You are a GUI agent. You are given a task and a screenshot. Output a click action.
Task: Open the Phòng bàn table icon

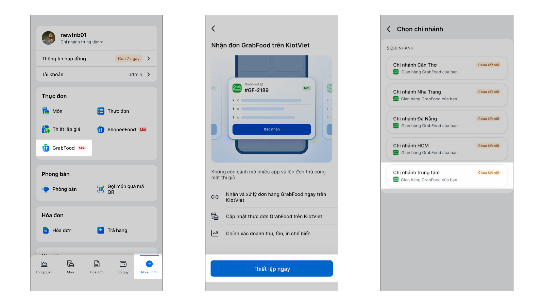click(46, 189)
